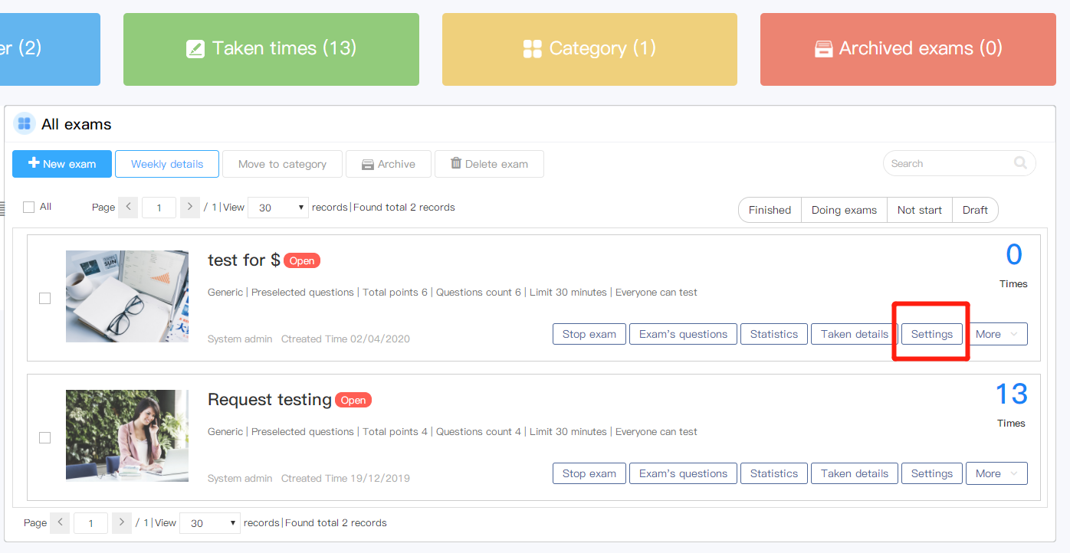Click the grid icon on Category card
The width and height of the screenshot is (1070, 553).
533,47
